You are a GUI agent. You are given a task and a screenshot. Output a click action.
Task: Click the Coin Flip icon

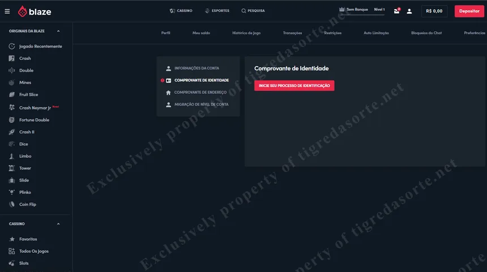point(12,204)
